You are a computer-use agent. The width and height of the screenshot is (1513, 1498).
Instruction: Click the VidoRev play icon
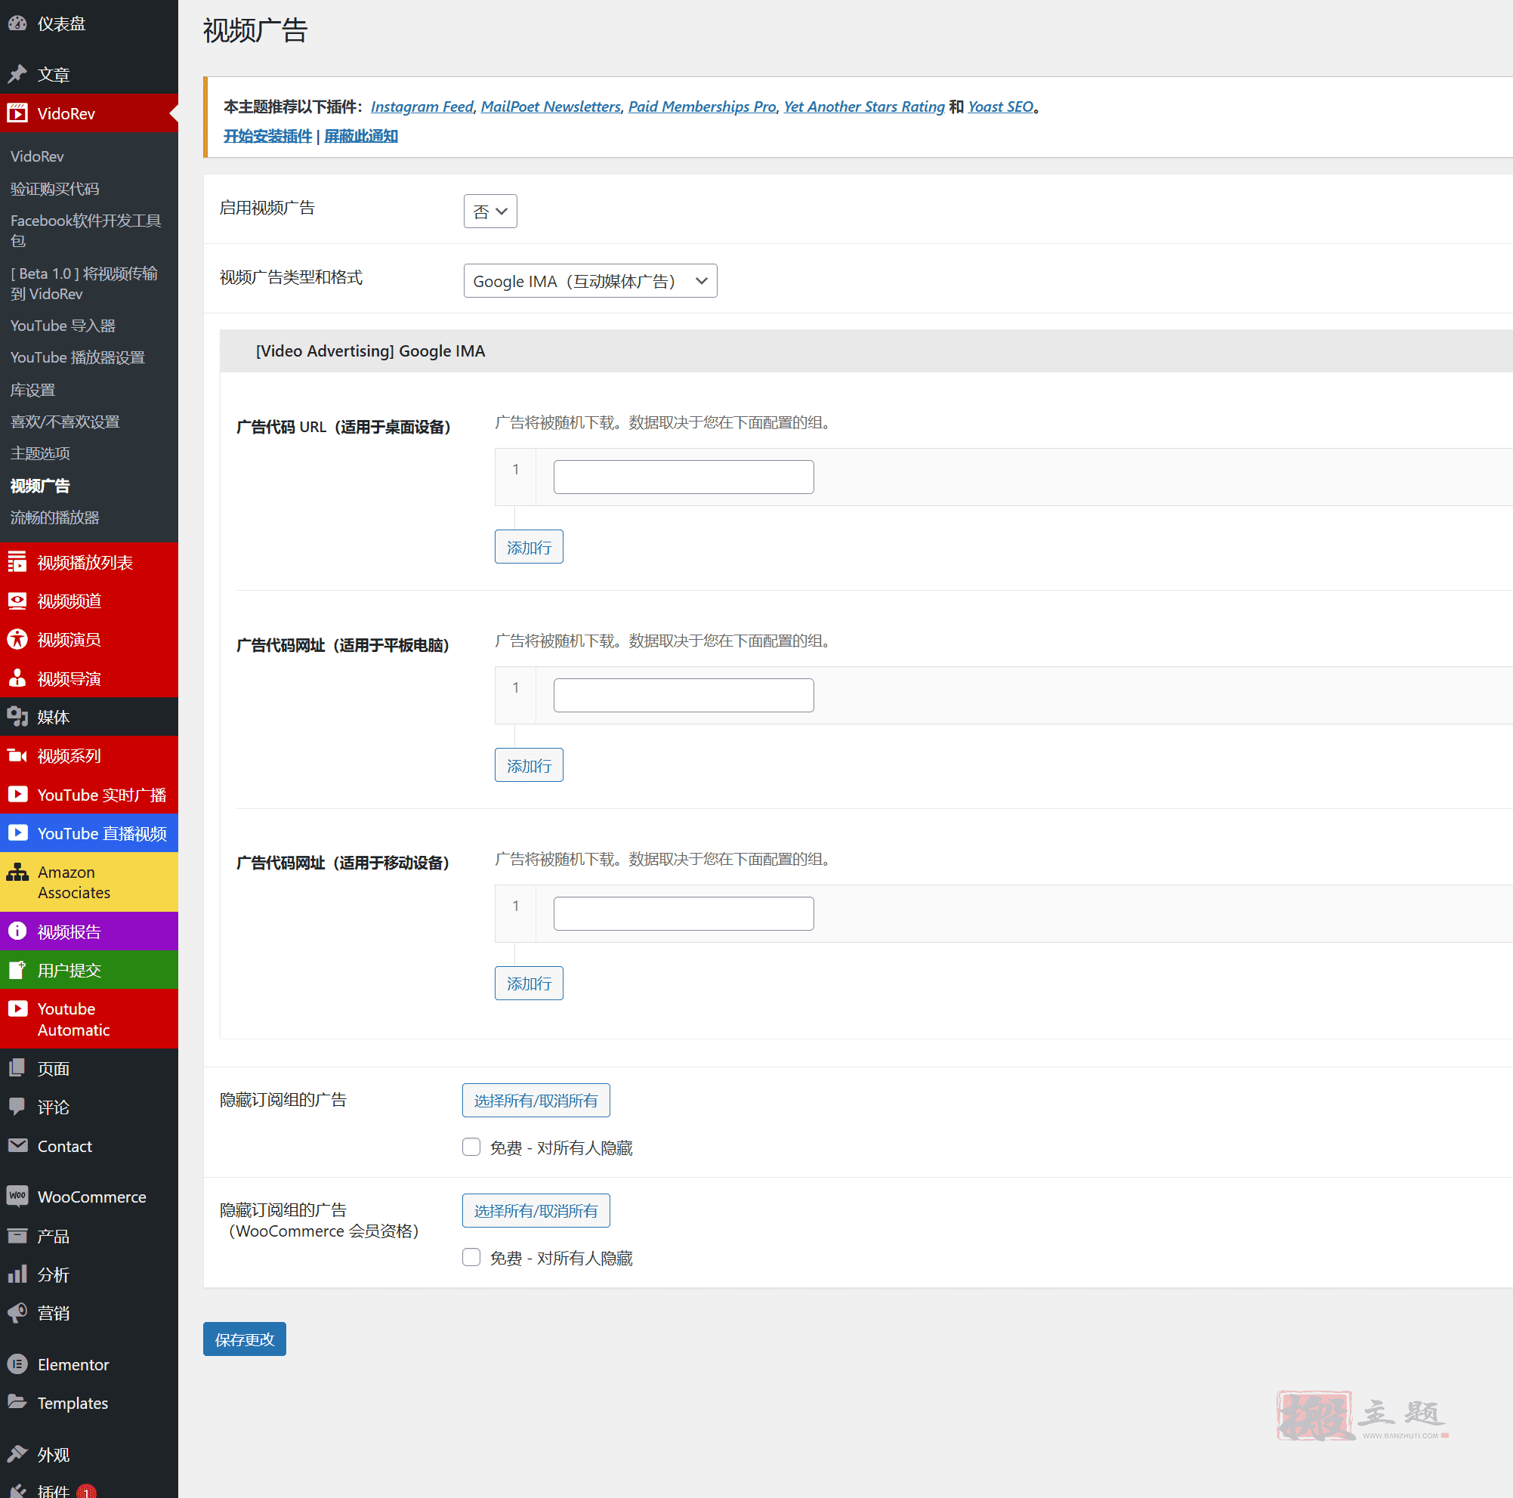[x=17, y=113]
